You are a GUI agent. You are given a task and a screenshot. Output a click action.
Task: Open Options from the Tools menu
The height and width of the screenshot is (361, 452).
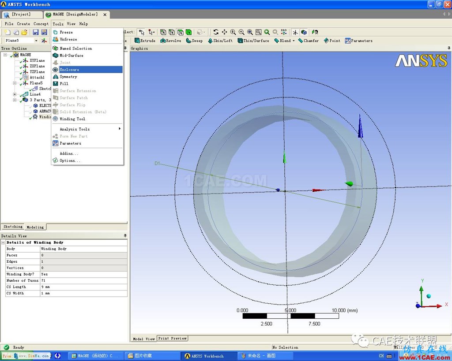pyautogui.click(x=87, y=160)
